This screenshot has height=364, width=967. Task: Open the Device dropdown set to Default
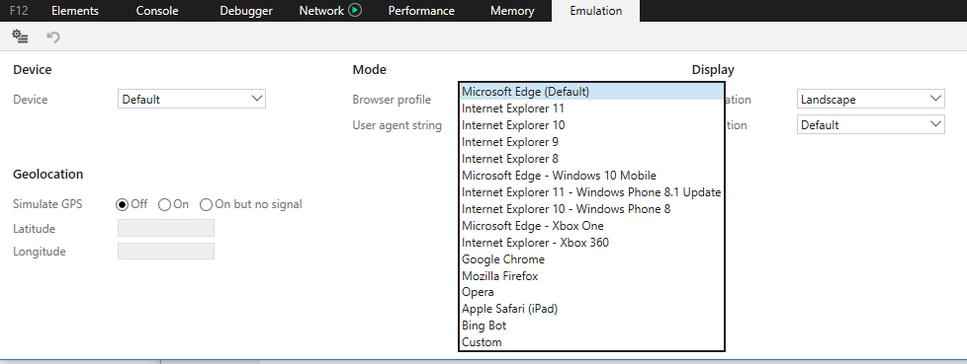click(x=192, y=99)
